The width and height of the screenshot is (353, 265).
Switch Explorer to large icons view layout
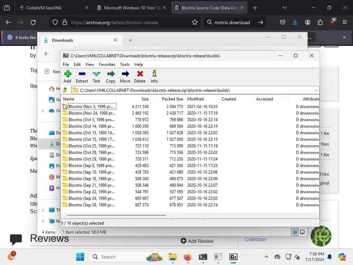tap(302, 232)
